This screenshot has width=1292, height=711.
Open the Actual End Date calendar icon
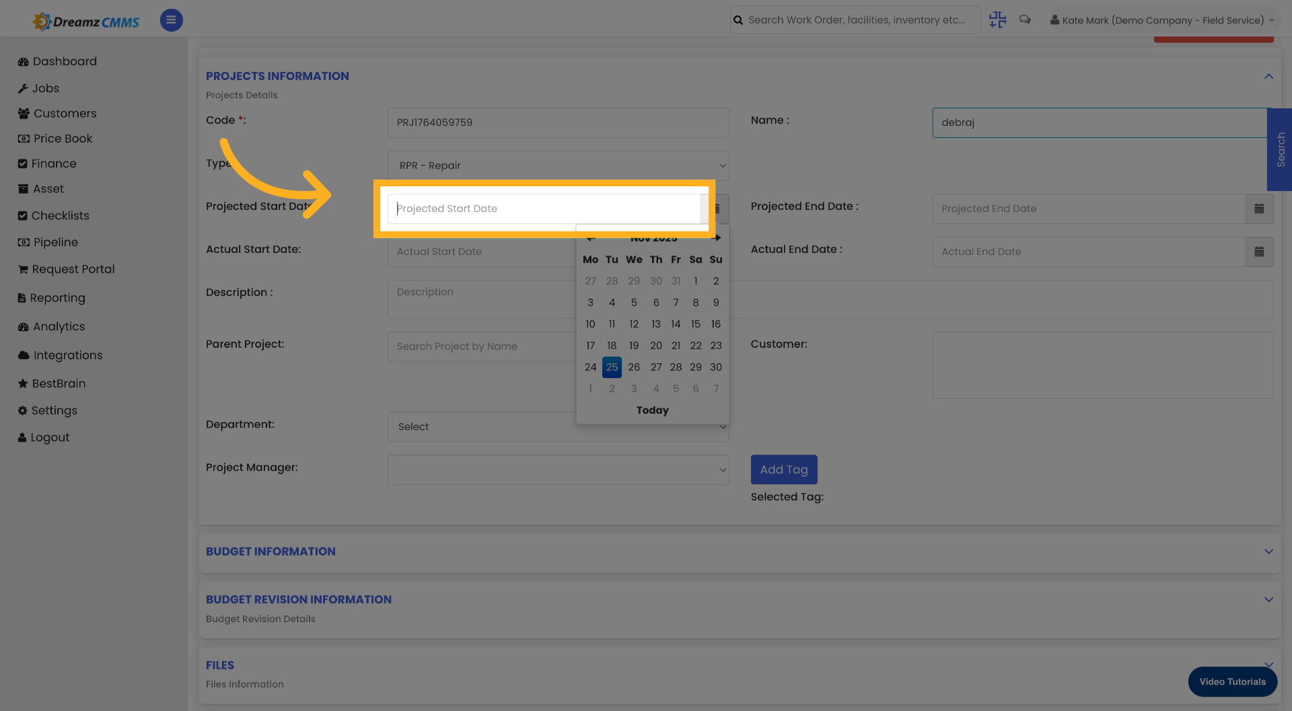(x=1259, y=252)
